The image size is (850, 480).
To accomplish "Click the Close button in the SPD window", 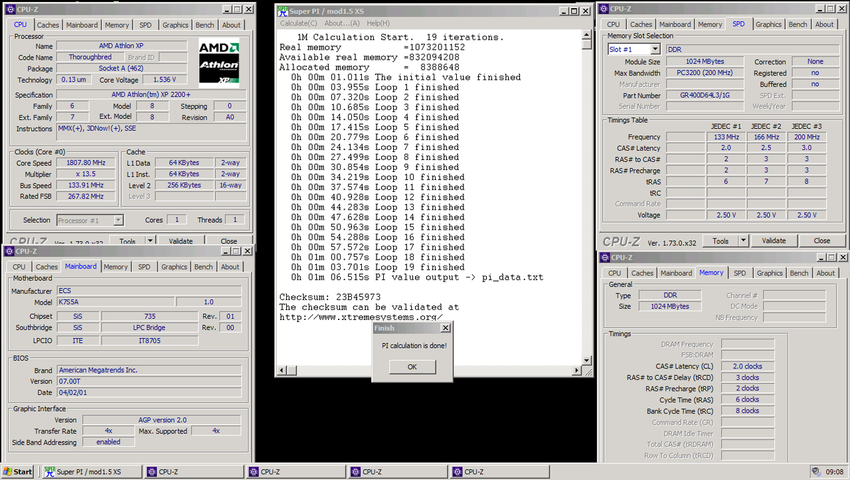I will [822, 241].
